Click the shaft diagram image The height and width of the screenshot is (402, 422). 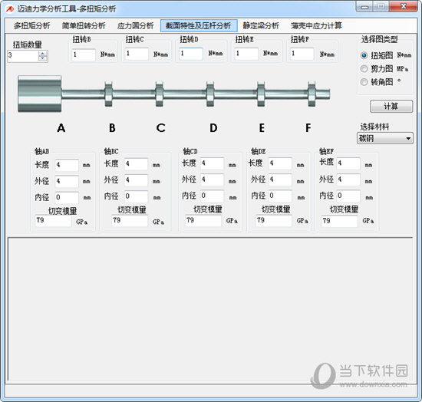coord(174,94)
